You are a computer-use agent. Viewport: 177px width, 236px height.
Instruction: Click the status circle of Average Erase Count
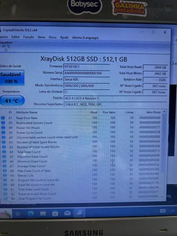point(5,166)
